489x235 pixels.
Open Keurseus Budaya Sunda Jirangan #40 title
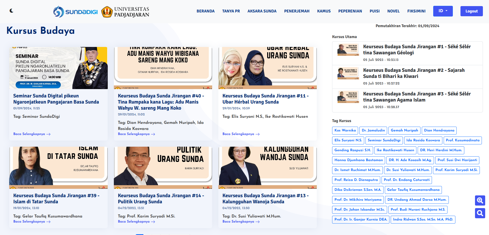coord(161,102)
